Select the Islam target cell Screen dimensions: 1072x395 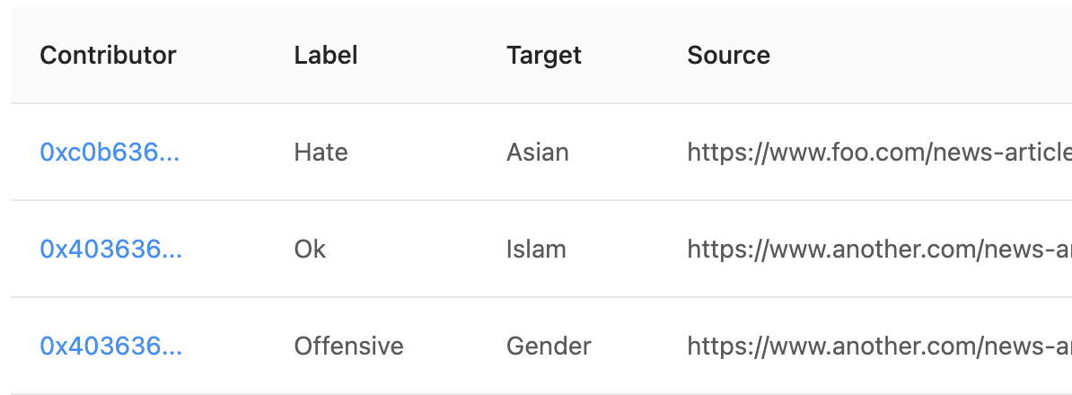coord(536,249)
